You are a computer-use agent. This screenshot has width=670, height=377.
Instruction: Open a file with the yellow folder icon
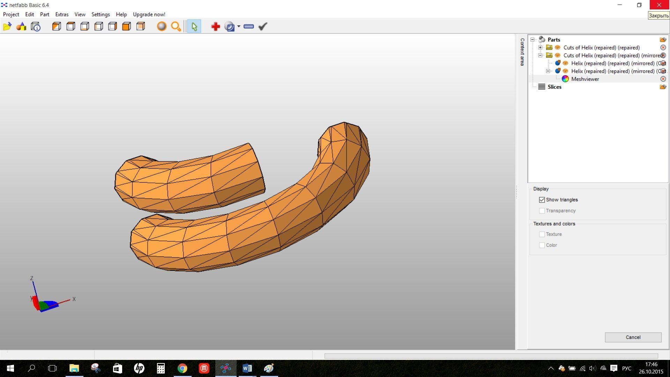7,27
